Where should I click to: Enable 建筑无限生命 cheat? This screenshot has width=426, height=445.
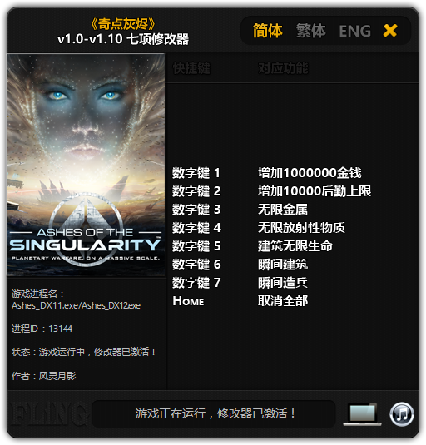(295, 245)
